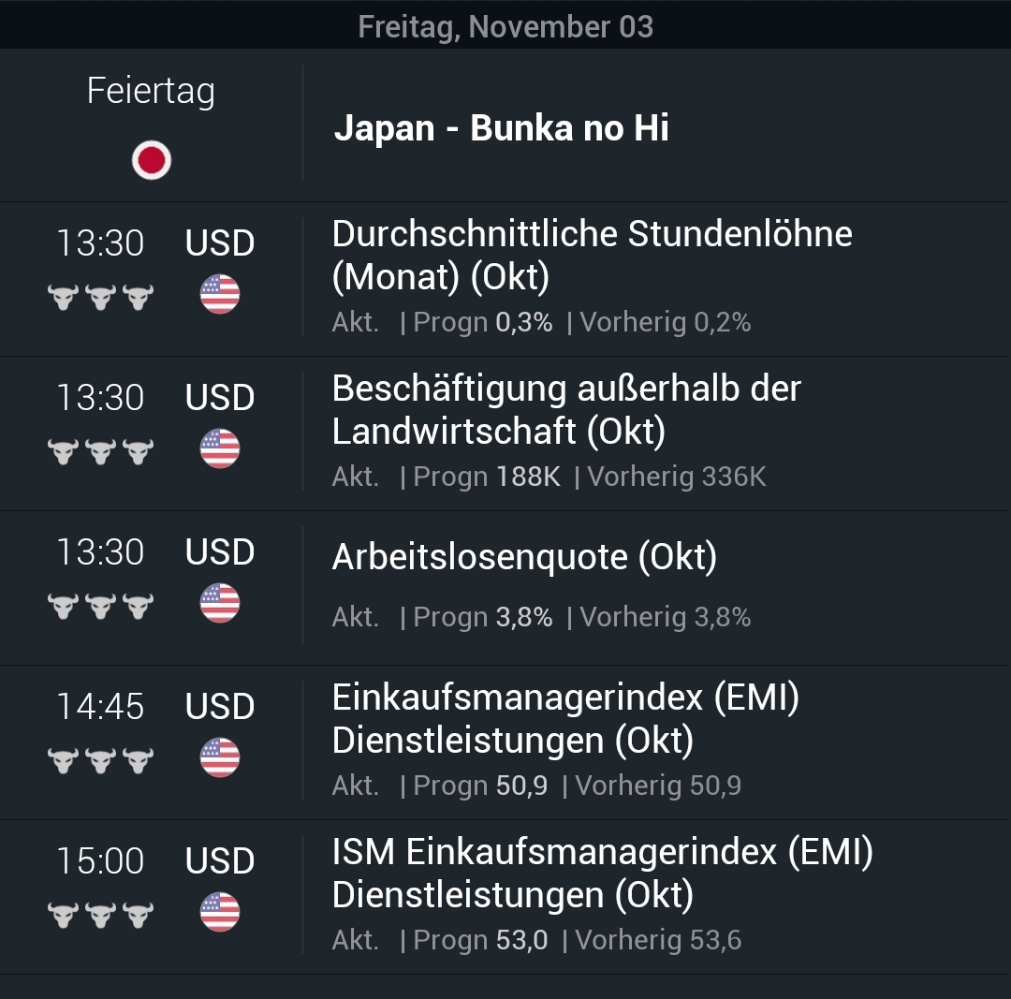Screen dimensions: 1011x999
Task: Select the Freitag, November 03 date header
Action: [505, 26]
